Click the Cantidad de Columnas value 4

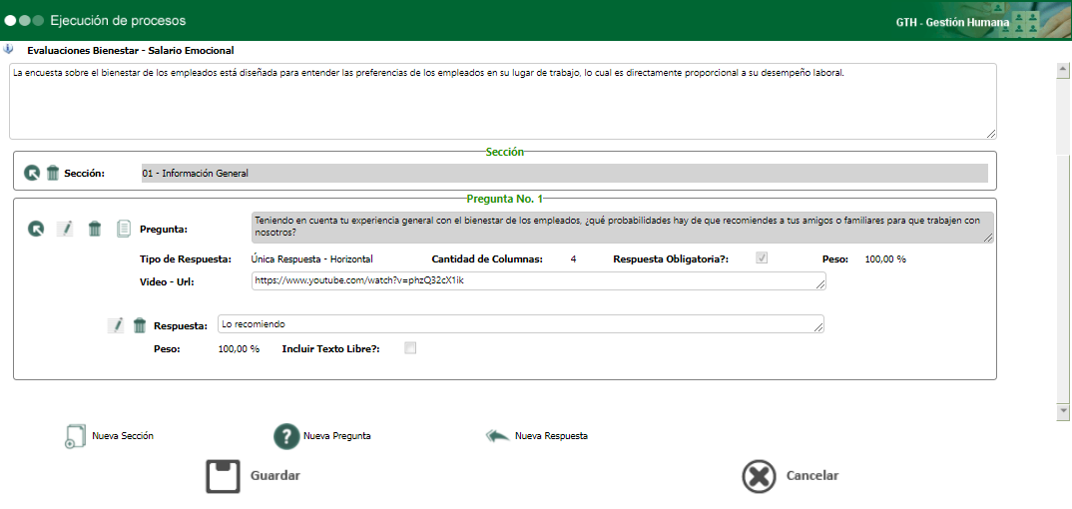[572, 258]
